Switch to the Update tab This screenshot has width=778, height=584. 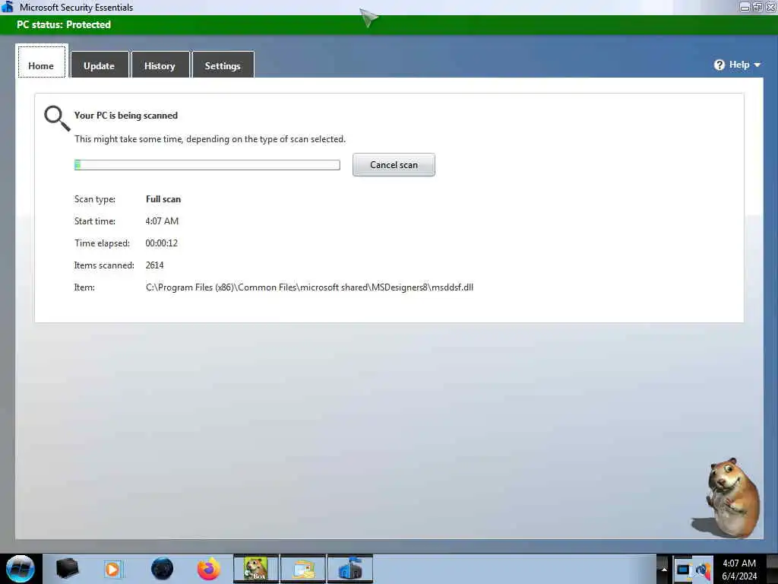pyautogui.click(x=100, y=65)
